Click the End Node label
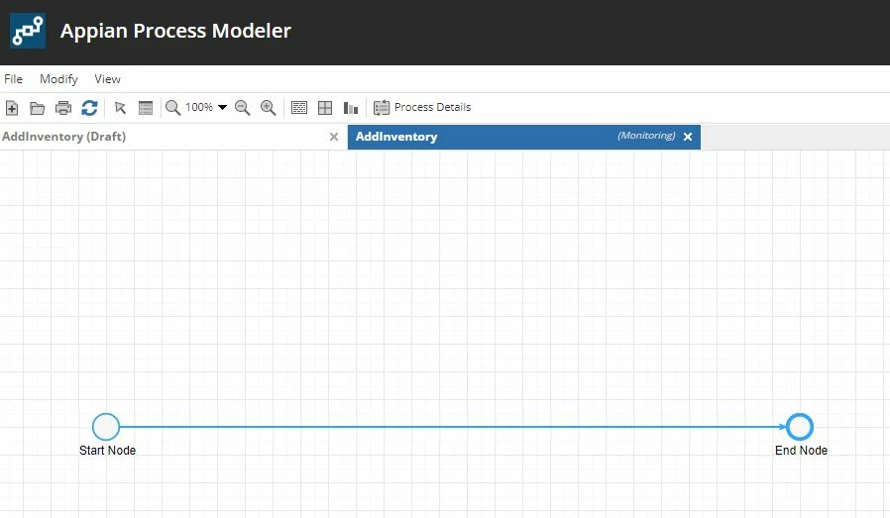The image size is (890, 518). tap(801, 451)
